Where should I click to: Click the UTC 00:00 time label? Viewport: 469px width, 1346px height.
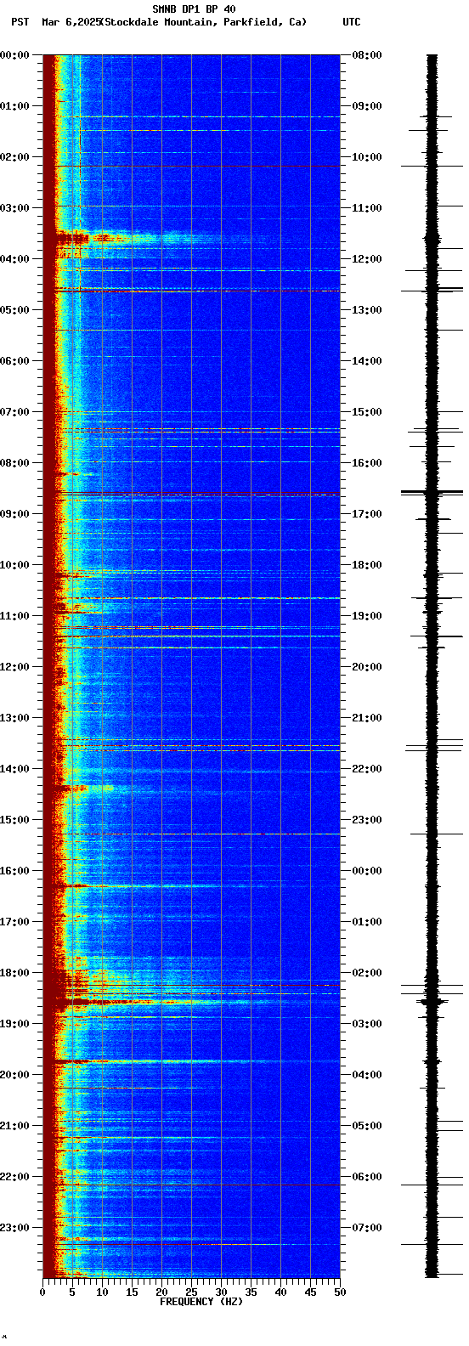click(x=367, y=871)
